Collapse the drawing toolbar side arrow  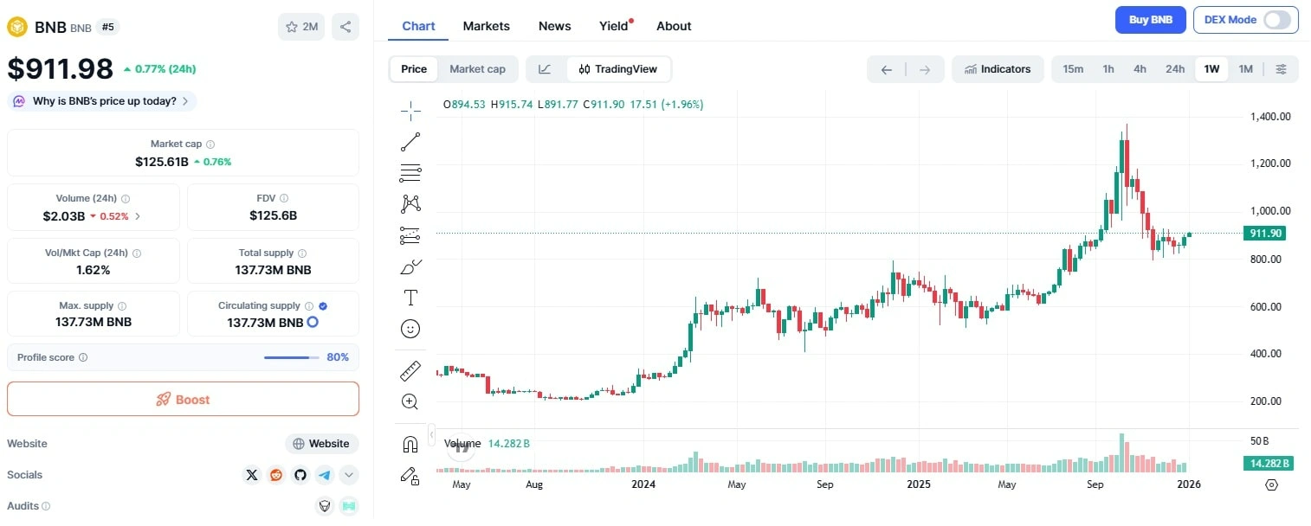click(x=432, y=433)
